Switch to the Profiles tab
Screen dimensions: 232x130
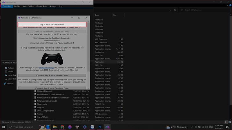(x=17, y=6)
